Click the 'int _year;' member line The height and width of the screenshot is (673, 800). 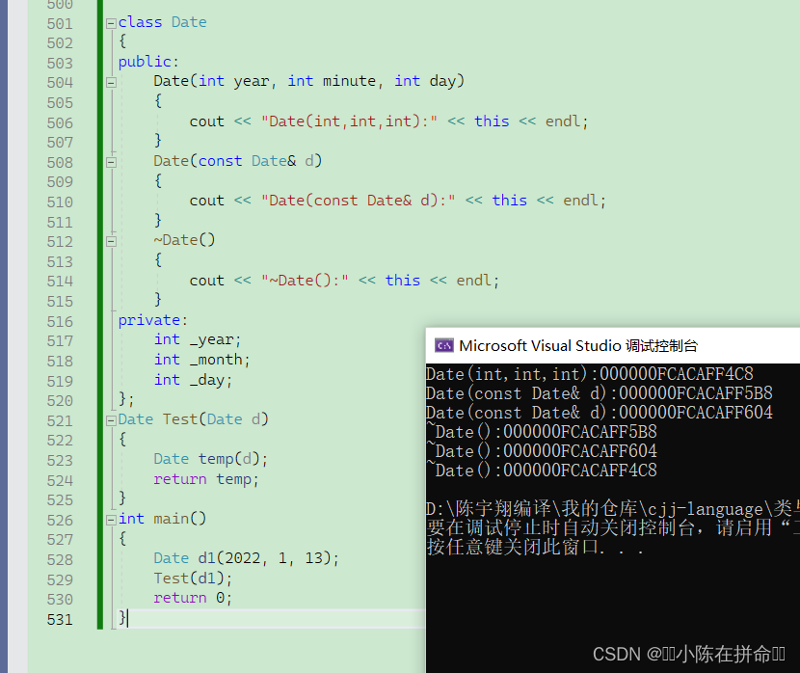click(198, 339)
